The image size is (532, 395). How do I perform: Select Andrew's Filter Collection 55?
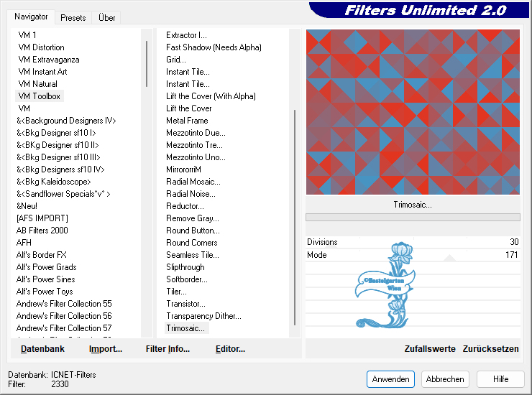coord(64,304)
